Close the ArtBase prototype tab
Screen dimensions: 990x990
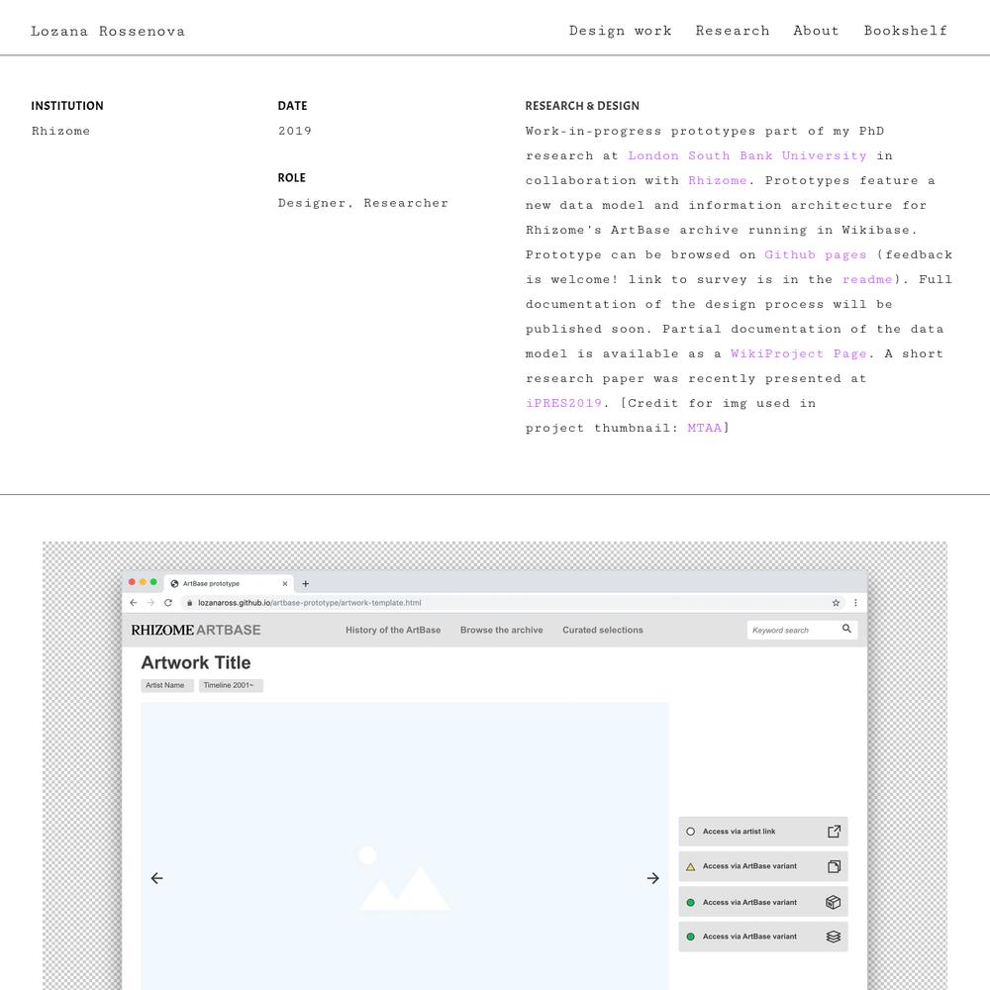click(x=285, y=583)
